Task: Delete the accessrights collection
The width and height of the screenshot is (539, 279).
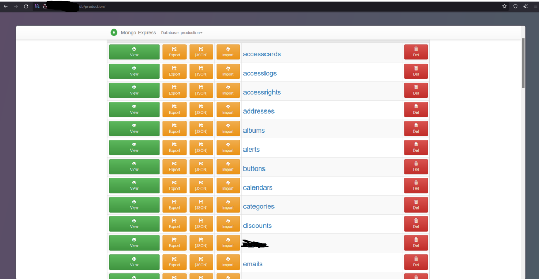Action: click(416, 90)
